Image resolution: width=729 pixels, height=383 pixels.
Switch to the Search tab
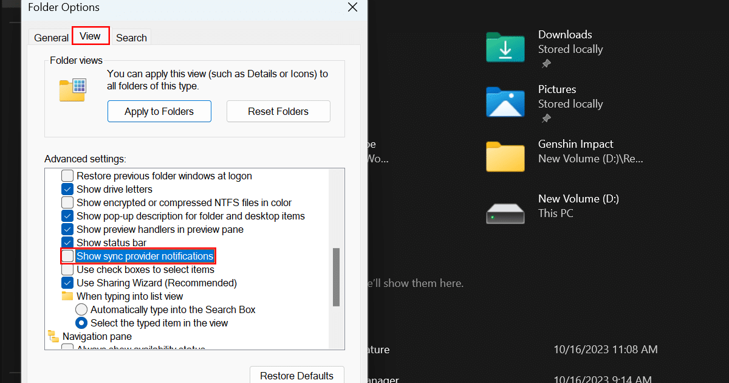click(x=131, y=38)
